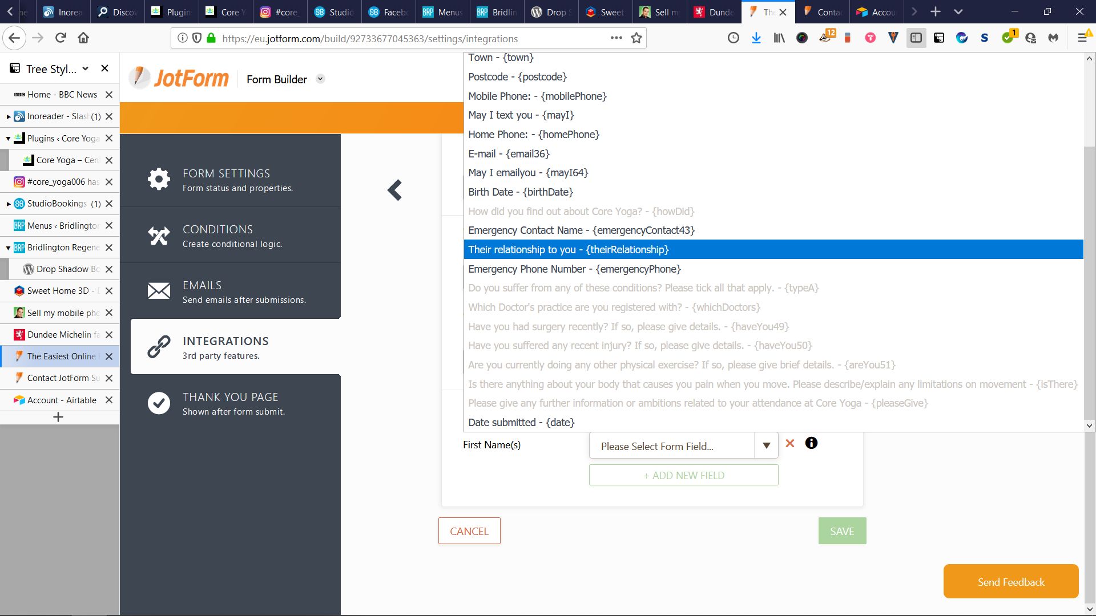
Task: Close the Account - Airtable tree tab
Action: [109, 400]
